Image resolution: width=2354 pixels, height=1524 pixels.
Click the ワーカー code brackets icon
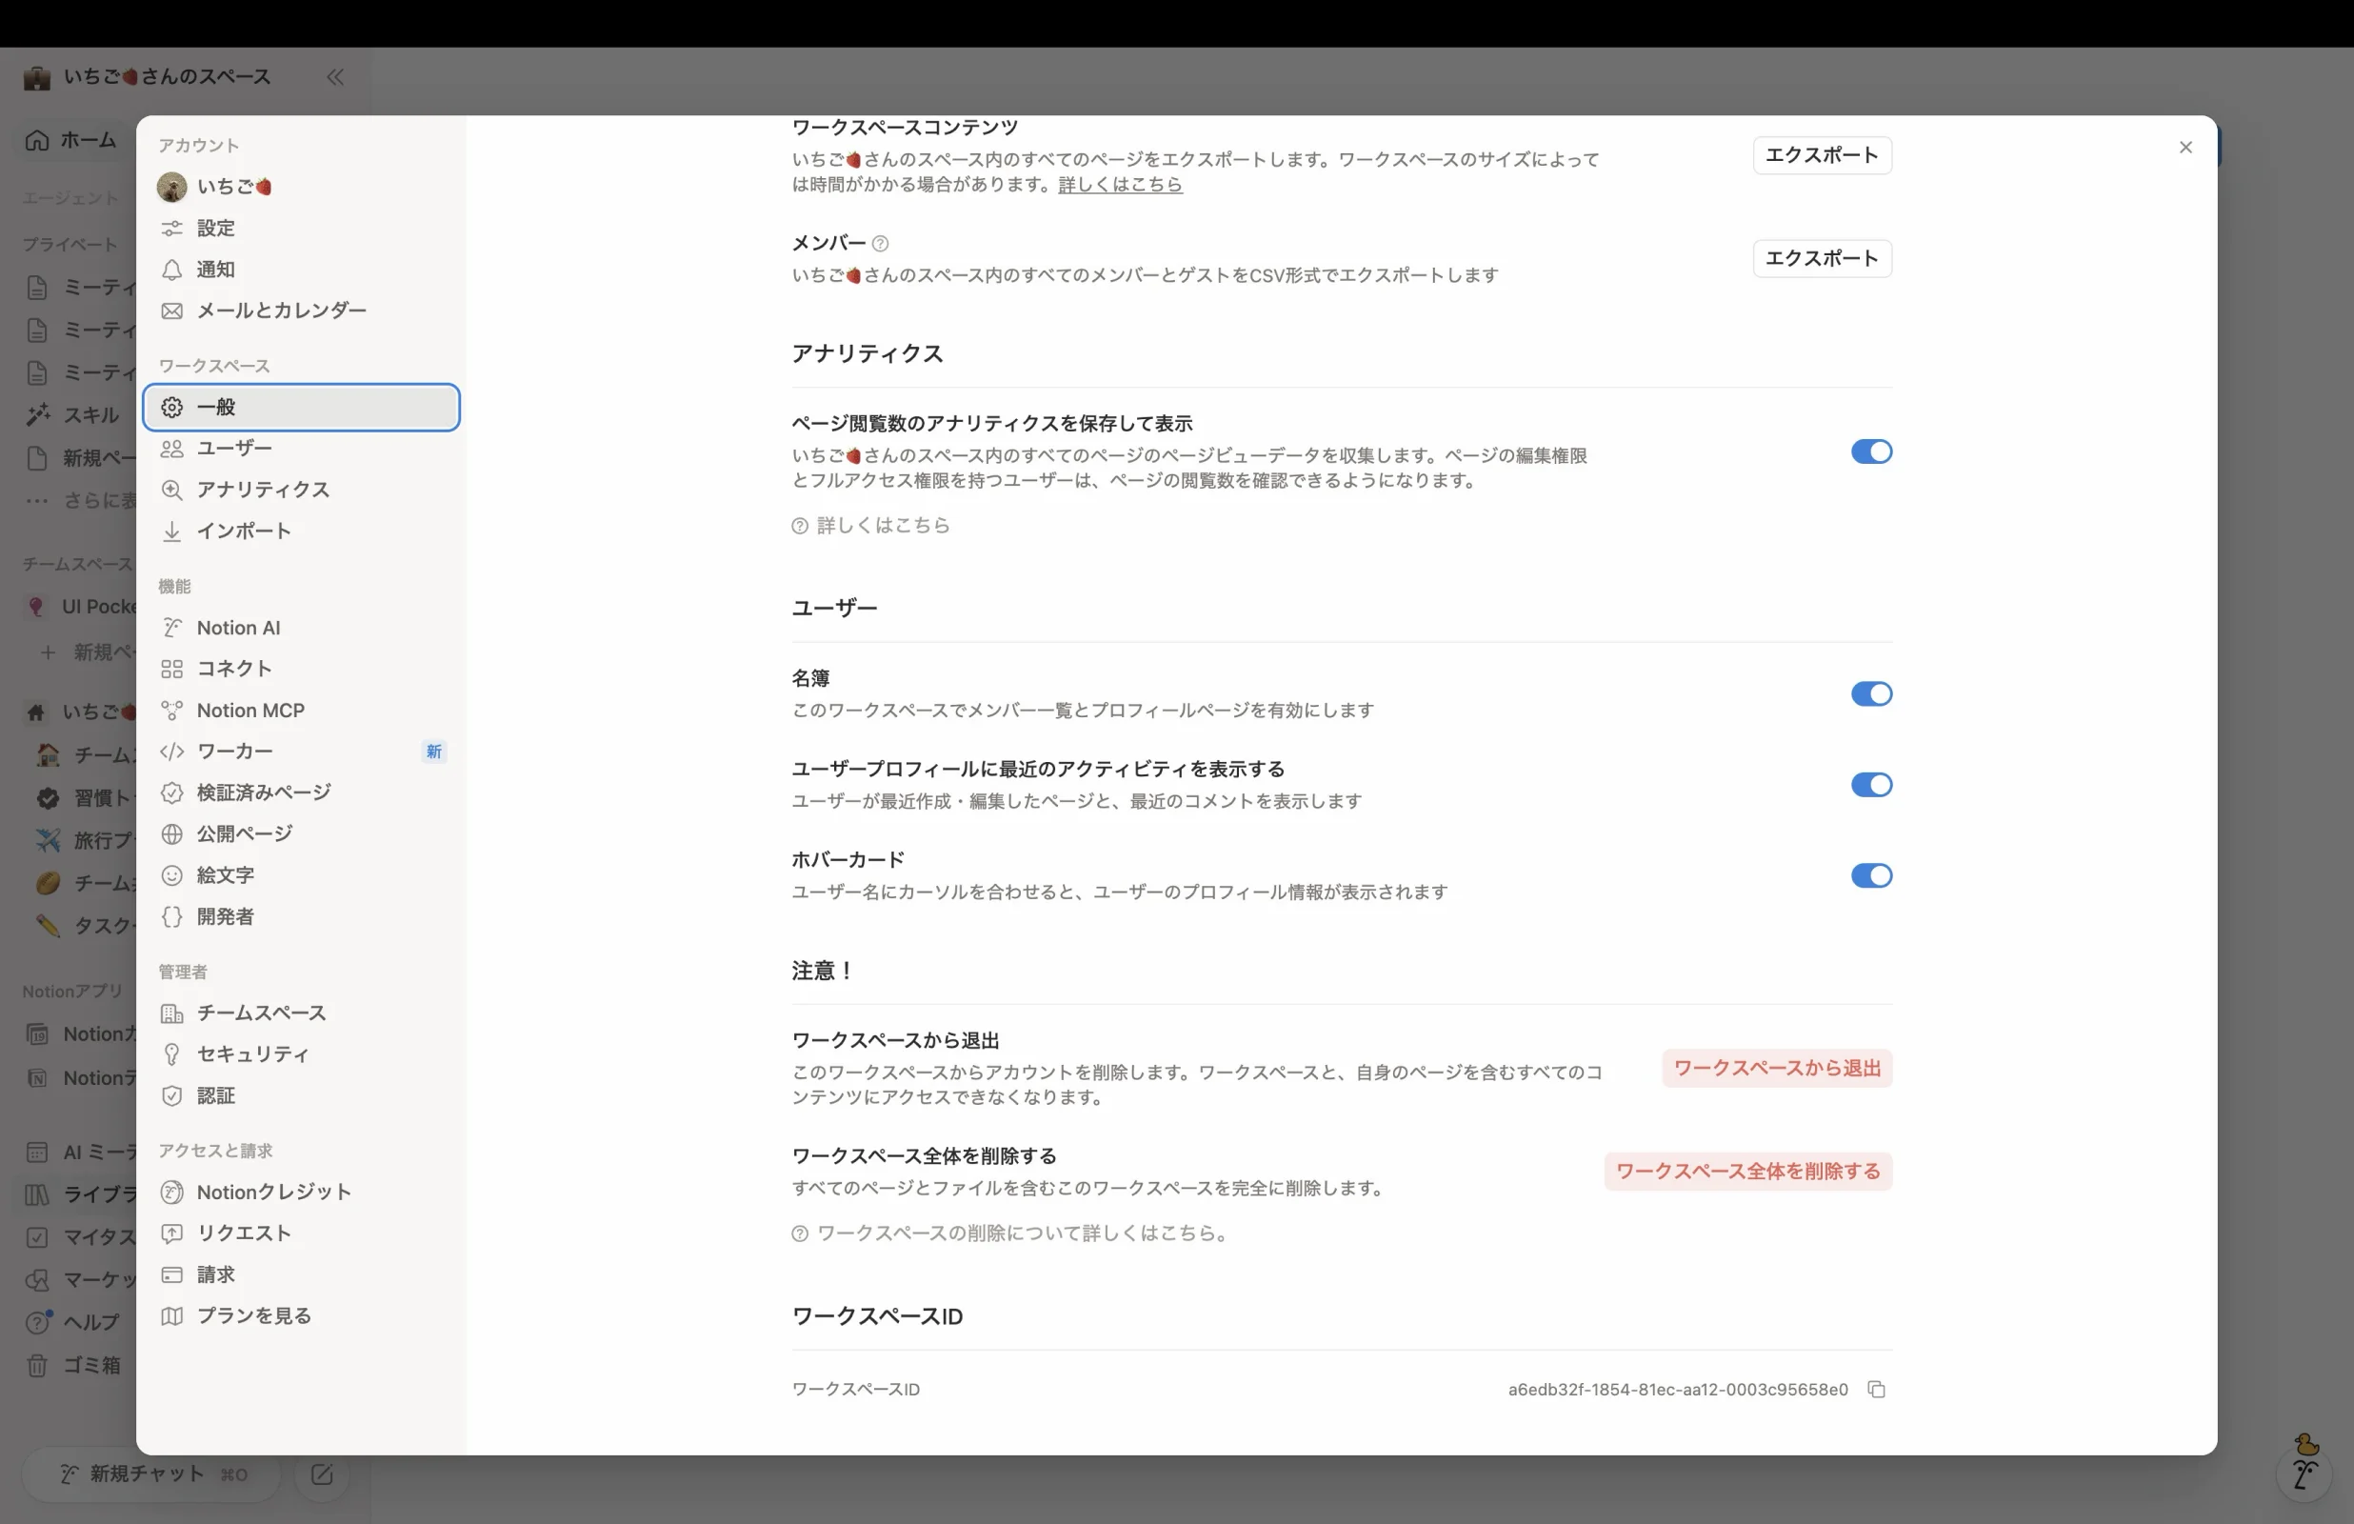tap(172, 752)
